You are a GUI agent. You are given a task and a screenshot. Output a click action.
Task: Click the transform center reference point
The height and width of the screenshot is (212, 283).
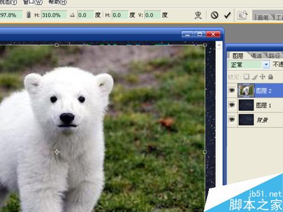(57, 152)
